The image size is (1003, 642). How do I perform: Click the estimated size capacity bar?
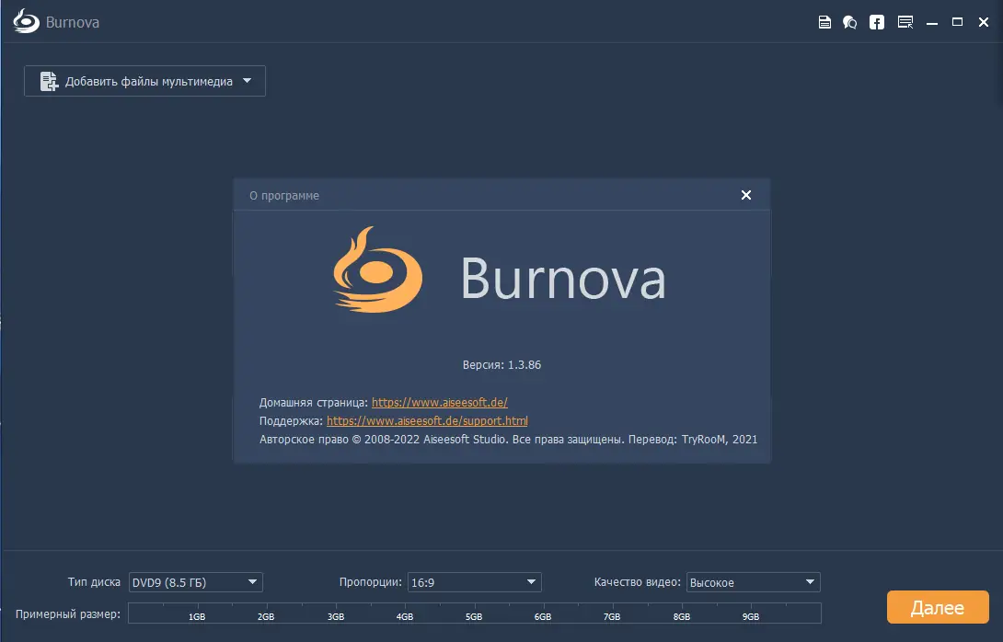(x=475, y=613)
